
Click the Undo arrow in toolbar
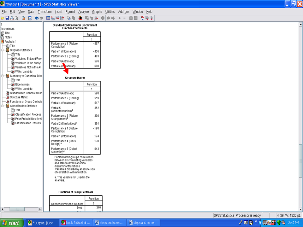(x=37, y=18)
